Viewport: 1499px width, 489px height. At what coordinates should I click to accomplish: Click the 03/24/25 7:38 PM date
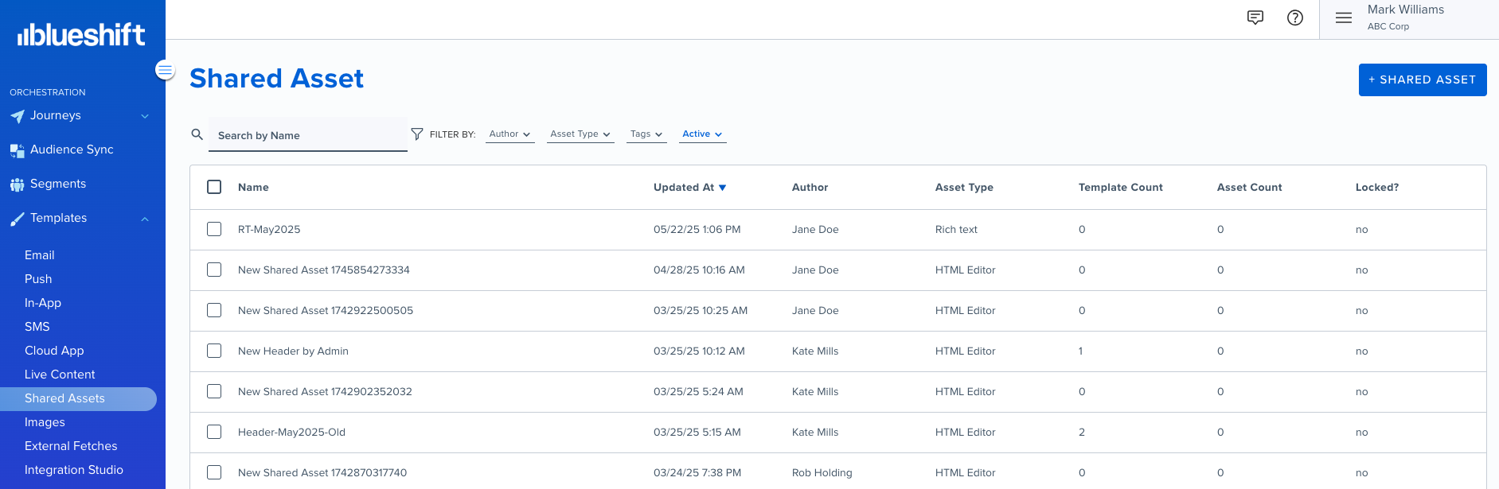click(697, 472)
